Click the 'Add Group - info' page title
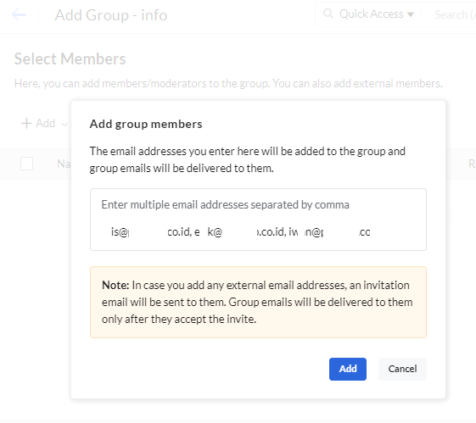 tap(111, 15)
